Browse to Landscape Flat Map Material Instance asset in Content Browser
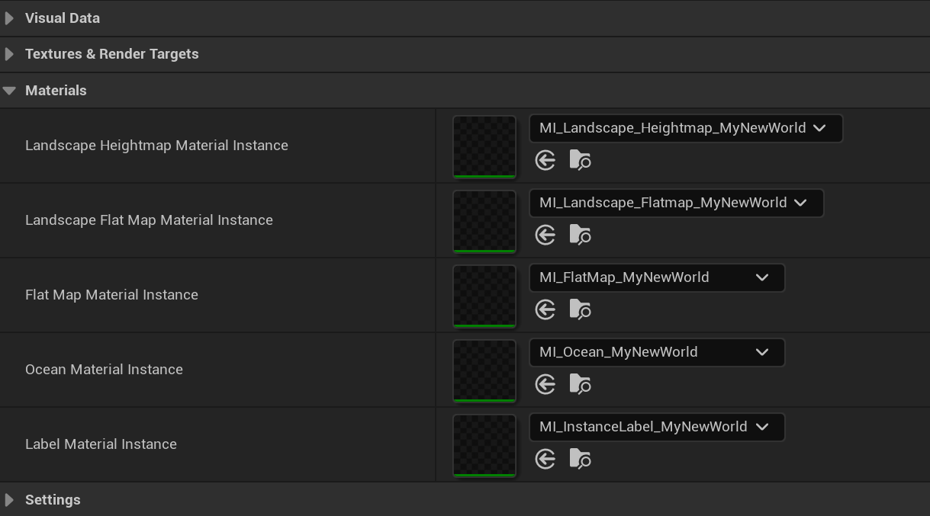The width and height of the screenshot is (930, 516). [580, 235]
